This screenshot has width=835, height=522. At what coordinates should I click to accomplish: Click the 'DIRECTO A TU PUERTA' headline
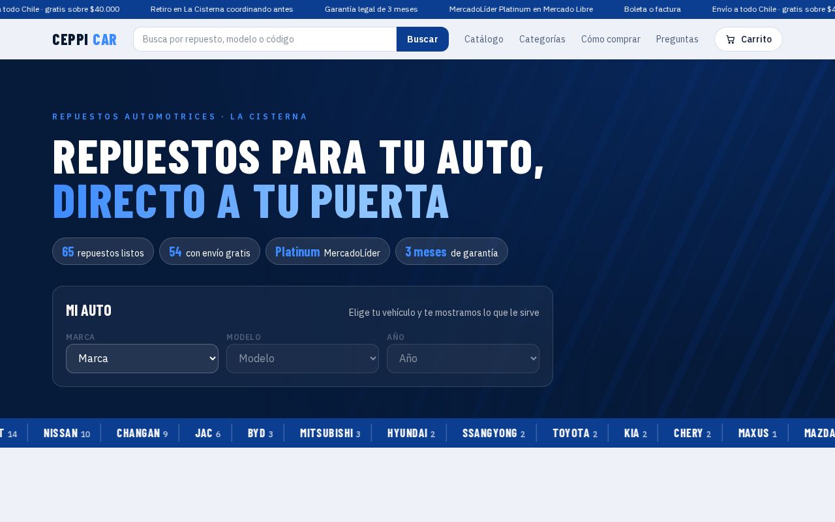250,201
